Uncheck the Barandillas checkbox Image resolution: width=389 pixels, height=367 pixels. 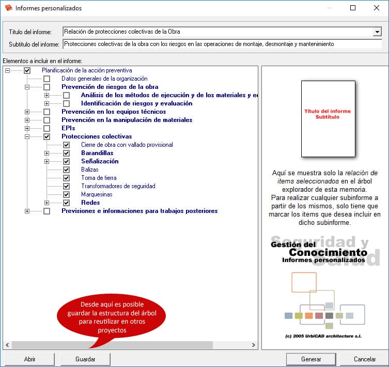coord(66,153)
